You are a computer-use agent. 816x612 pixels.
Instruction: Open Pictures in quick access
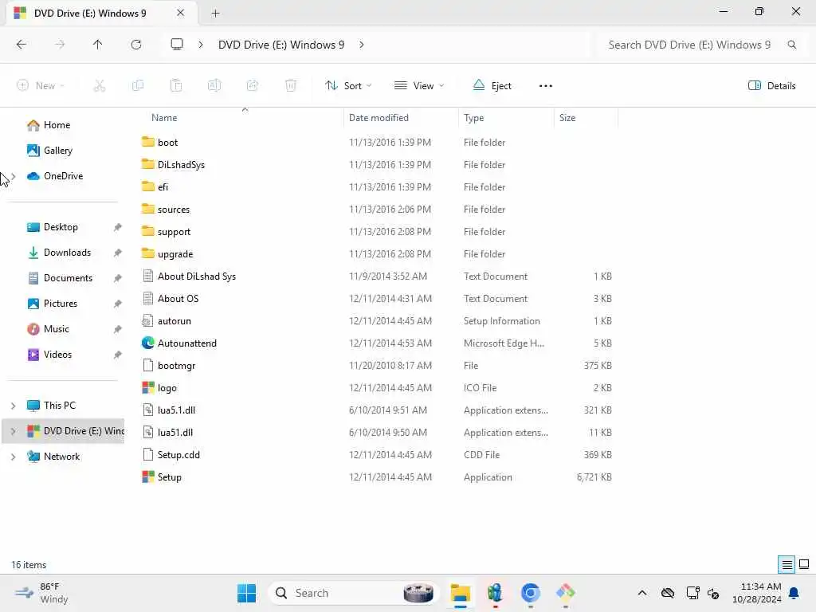[x=52, y=304]
